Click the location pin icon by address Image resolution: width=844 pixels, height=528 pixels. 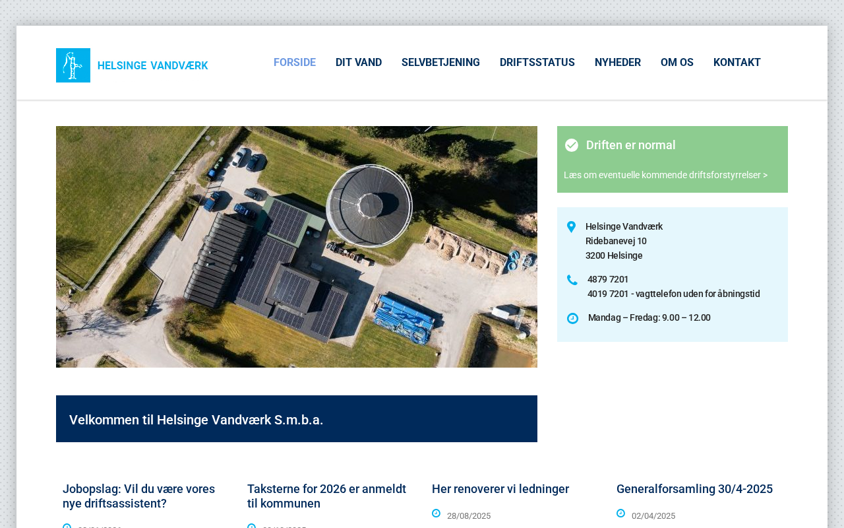pyautogui.click(x=572, y=227)
